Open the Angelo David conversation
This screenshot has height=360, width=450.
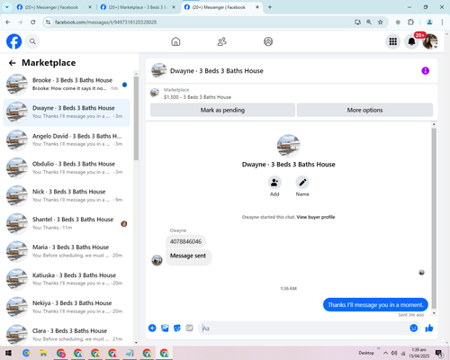pos(67,140)
